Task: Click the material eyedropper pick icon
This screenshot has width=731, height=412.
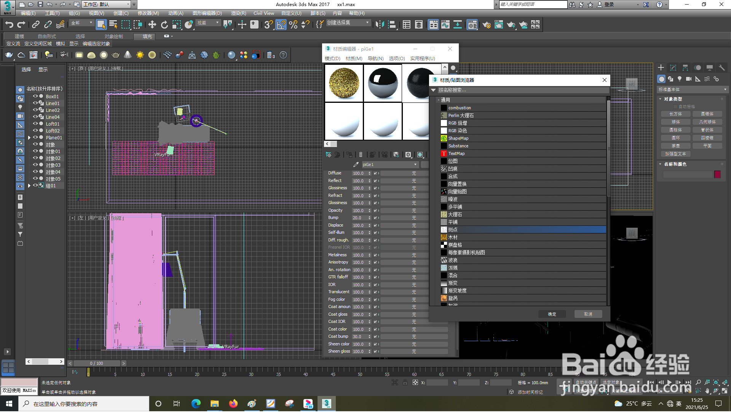Action: [x=356, y=164]
